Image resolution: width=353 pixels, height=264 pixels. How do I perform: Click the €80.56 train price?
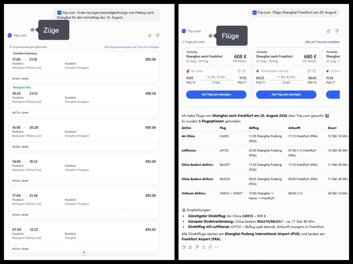click(151, 93)
